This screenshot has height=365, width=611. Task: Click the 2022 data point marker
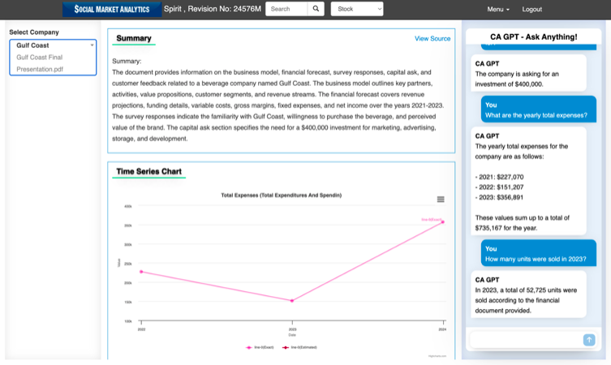coord(141,272)
